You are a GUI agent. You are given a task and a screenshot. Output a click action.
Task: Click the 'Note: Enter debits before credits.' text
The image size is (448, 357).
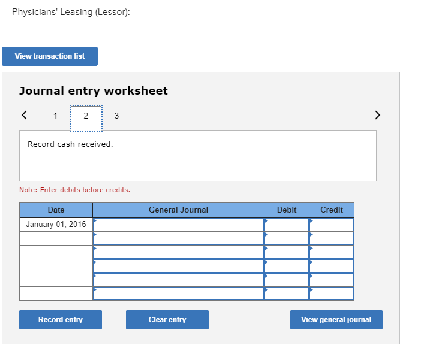point(74,190)
